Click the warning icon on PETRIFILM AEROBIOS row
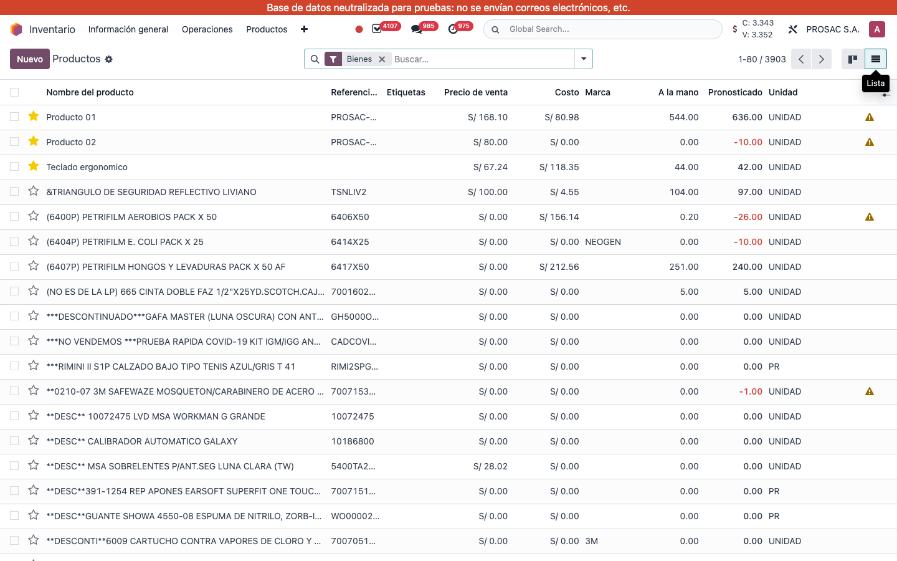The image size is (897, 561). [870, 217]
